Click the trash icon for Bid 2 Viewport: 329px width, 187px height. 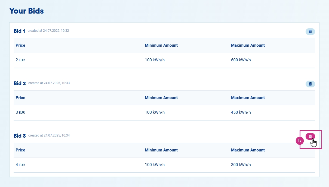coord(310,84)
